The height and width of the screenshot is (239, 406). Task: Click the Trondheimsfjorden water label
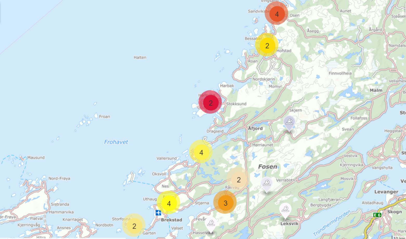(332, 223)
